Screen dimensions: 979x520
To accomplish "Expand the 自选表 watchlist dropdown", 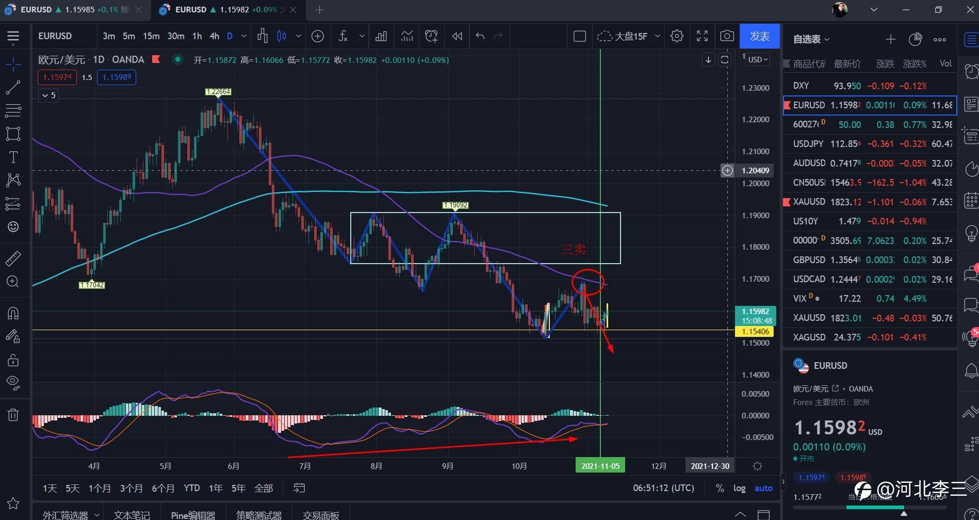I will pos(811,39).
